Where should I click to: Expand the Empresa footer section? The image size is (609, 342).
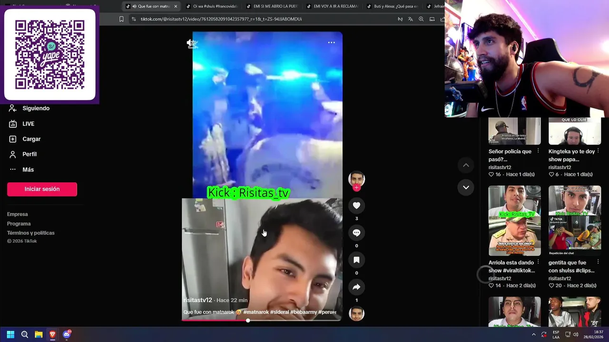(18, 214)
